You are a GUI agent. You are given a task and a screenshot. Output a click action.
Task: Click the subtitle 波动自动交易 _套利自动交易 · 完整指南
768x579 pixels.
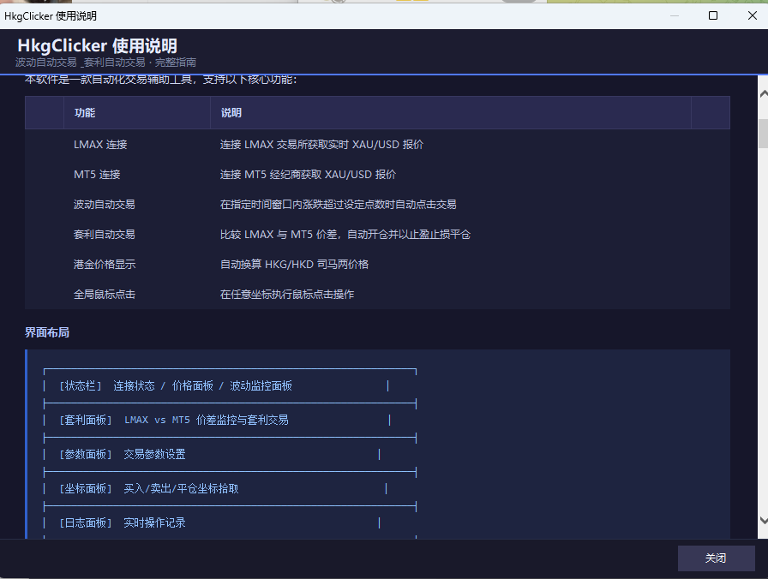[105, 63]
